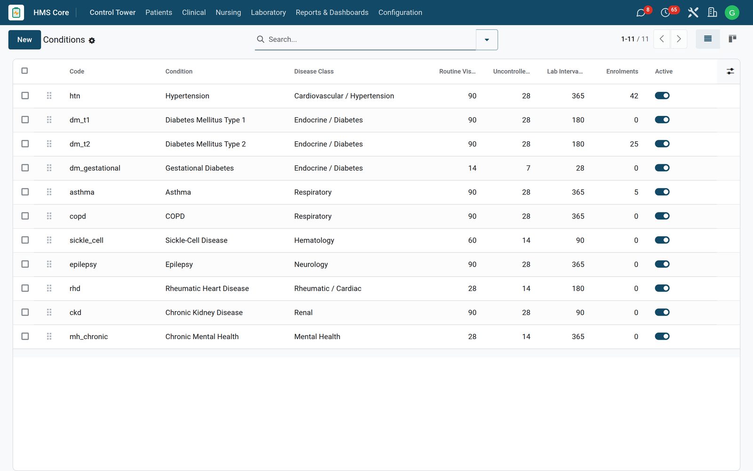Open the debug tools wrench icon
753x471 pixels.
tap(693, 13)
